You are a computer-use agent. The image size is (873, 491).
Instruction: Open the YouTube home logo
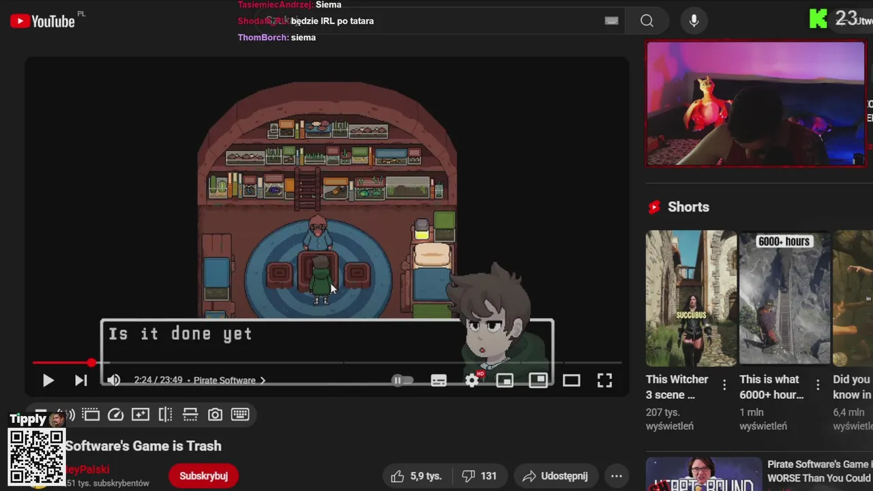point(42,21)
